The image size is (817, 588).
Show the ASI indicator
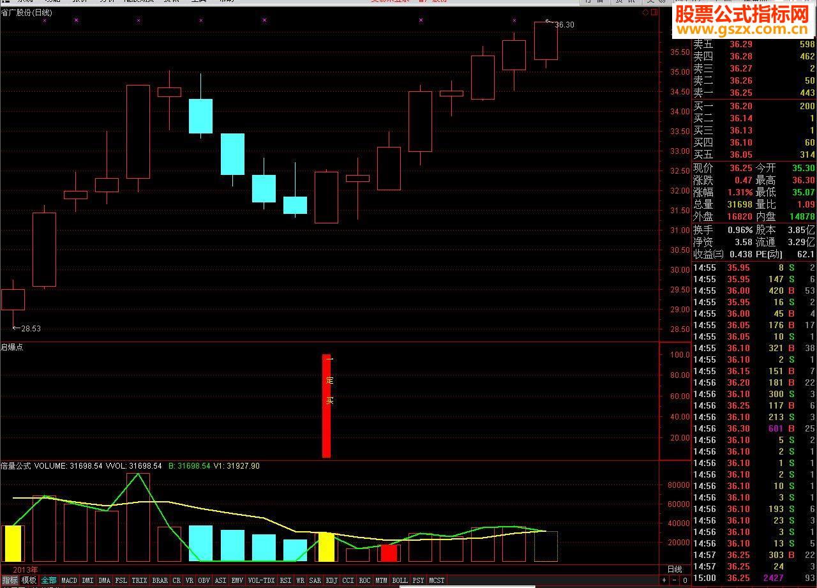point(220,580)
